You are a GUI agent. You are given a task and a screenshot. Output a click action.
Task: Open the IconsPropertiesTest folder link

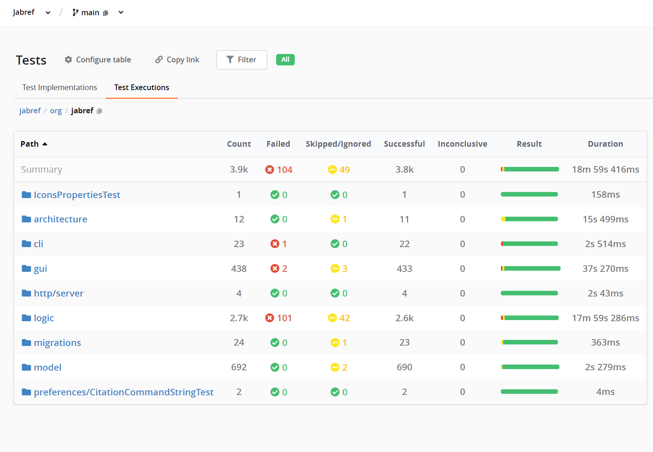tap(77, 195)
